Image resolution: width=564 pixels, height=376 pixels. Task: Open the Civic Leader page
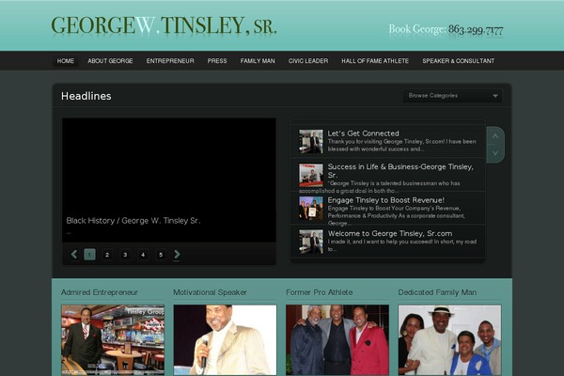click(308, 61)
